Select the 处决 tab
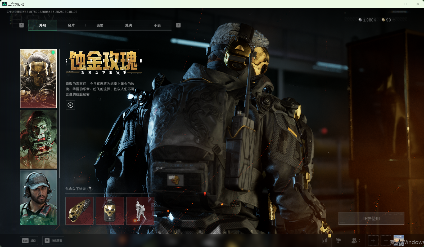Viewport: 424px width, 247px height. [x=129, y=25]
